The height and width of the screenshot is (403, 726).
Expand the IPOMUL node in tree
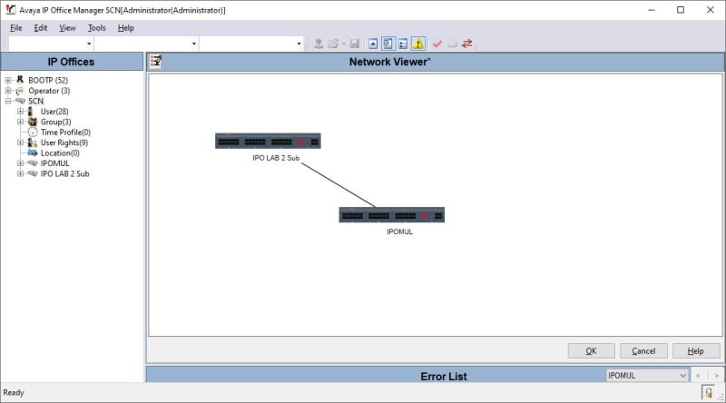[20, 163]
